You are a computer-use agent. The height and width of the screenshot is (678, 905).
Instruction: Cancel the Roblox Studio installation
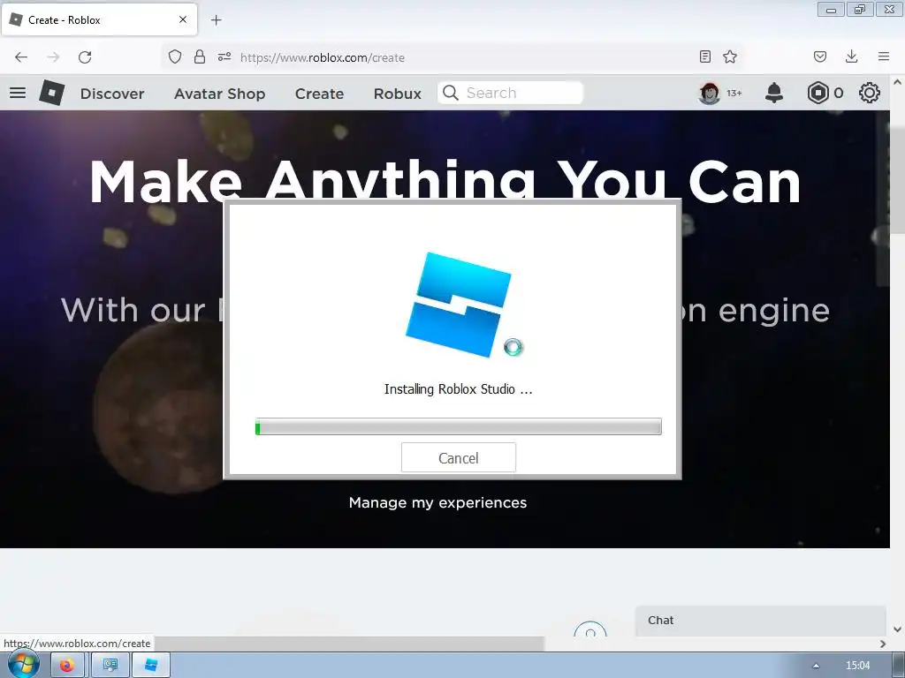pyautogui.click(x=459, y=458)
